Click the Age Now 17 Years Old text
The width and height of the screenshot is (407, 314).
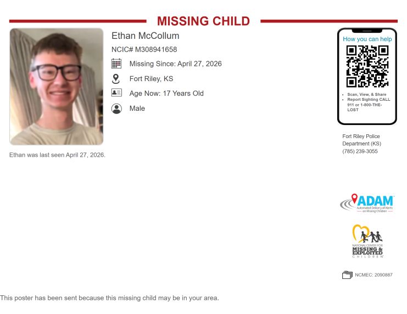click(166, 94)
